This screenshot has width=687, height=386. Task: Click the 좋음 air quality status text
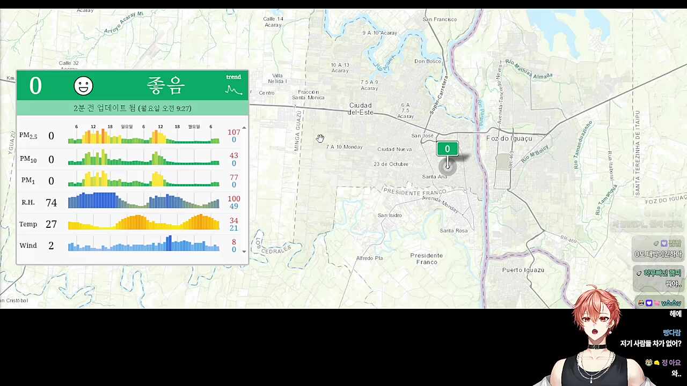pos(166,85)
